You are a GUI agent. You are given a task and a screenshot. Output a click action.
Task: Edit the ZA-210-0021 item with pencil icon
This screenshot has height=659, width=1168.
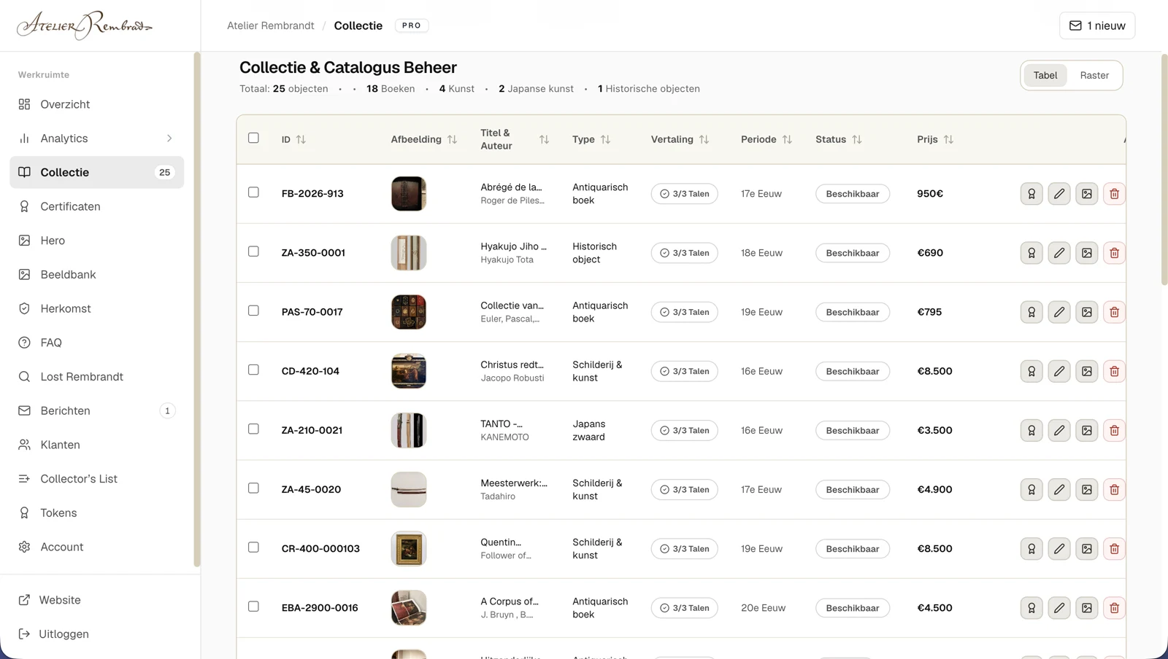coord(1059,430)
